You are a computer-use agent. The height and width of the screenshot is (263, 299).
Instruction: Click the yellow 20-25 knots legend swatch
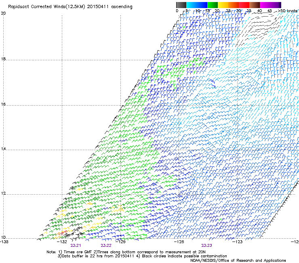[x=223, y=5]
